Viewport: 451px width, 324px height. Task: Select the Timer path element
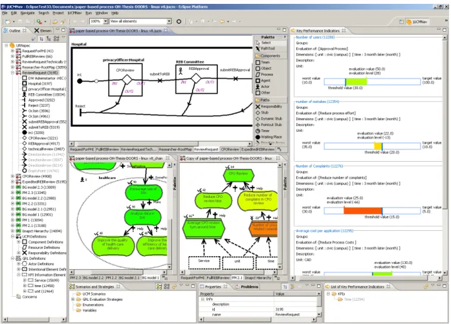pos(265,131)
